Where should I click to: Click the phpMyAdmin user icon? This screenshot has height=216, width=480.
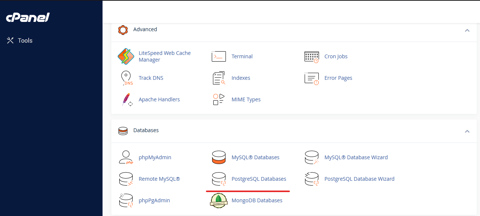pyautogui.click(x=126, y=157)
